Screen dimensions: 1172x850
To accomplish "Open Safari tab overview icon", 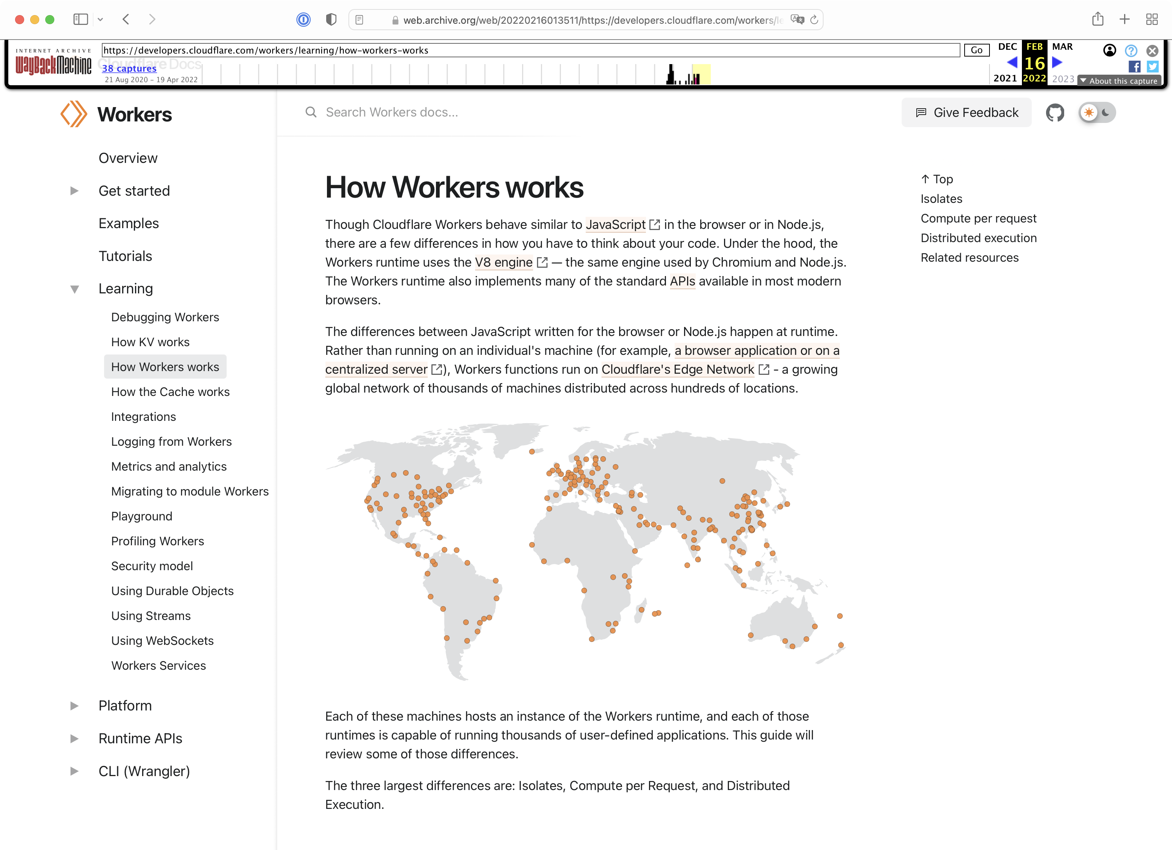I will point(1152,20).
